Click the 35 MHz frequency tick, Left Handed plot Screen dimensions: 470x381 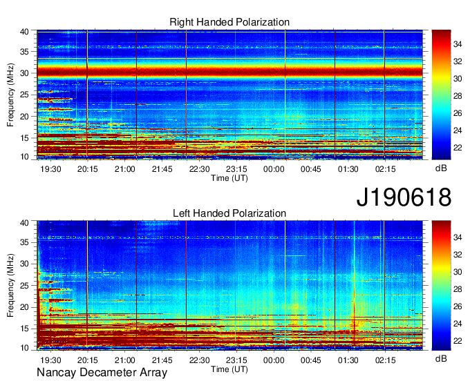coord(24,242)
